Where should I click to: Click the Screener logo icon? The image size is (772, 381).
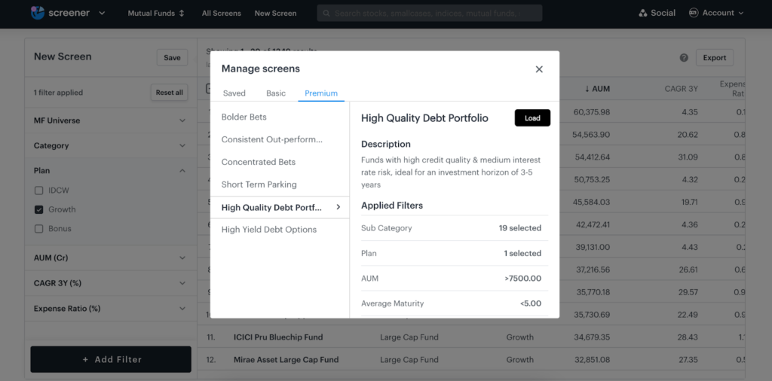coord(38,13)
